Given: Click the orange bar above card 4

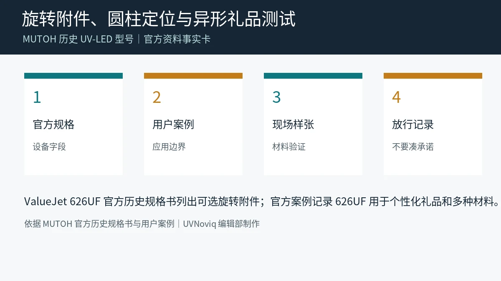Looking at the screenshot, I should [x=433, y=76].
